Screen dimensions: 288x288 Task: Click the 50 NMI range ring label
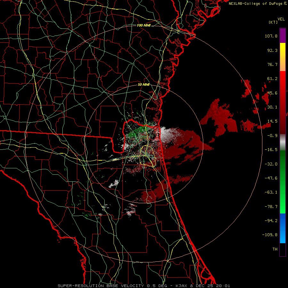point(144,84)
